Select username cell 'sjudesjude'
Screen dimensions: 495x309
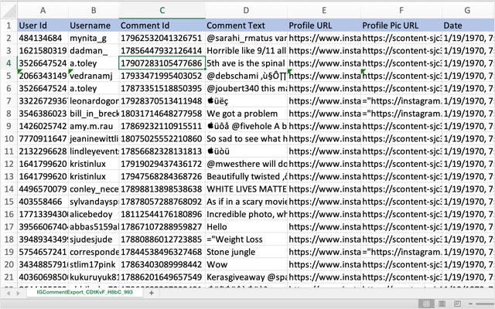click(94, 239)
